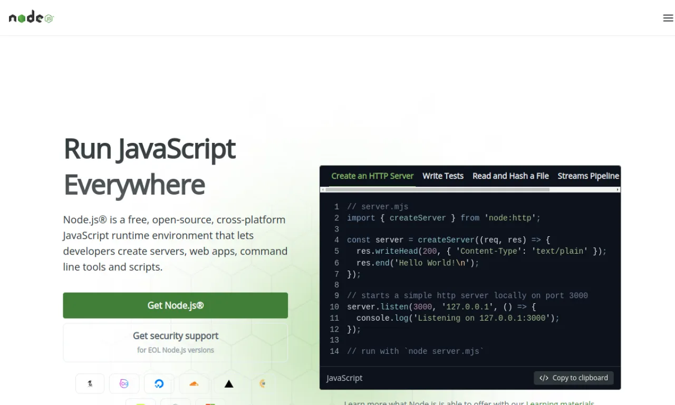The height and width of the screenshot is (405, 675).
Task: Click the helmeted-figure partner logo
Action: 90,383
